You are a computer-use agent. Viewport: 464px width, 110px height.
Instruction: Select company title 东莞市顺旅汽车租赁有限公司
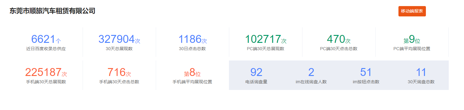coord(52,11)
